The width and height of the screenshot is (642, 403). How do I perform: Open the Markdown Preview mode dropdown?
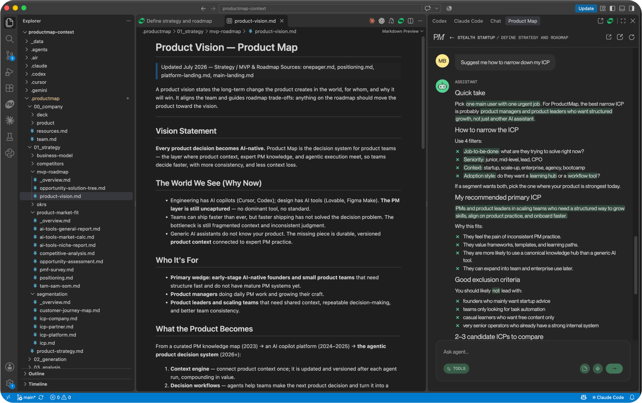pos(403,31)
